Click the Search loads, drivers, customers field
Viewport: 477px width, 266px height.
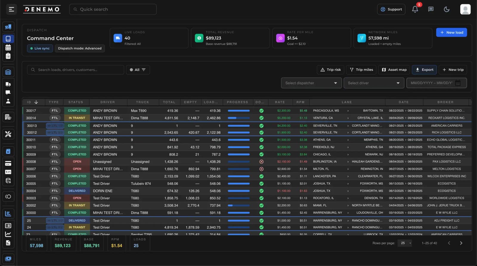[76, 70]
